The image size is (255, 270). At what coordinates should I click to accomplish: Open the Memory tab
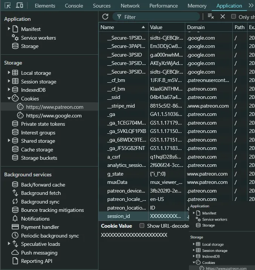tap(197, 6)
